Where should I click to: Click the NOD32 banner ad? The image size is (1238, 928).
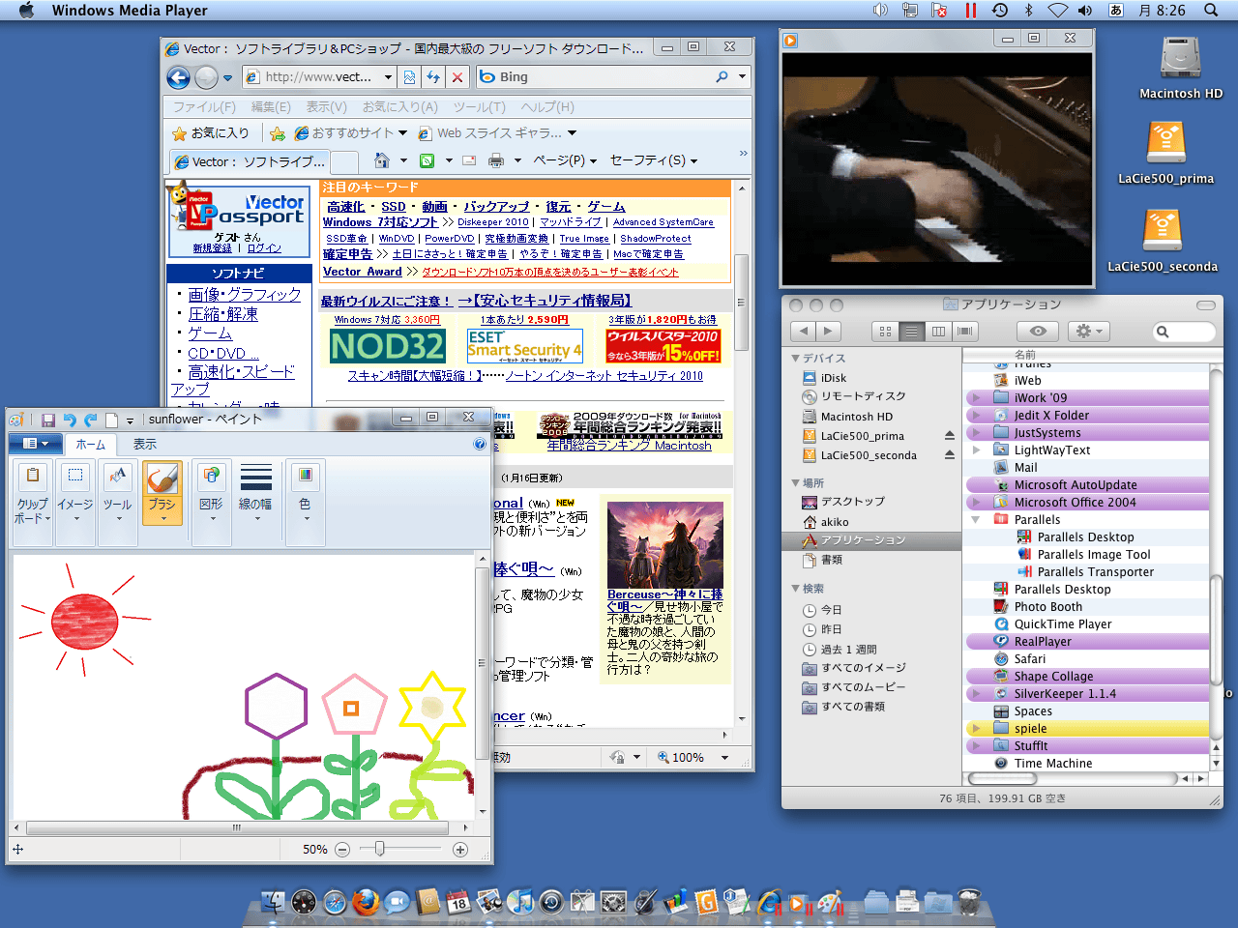(388, 346)
